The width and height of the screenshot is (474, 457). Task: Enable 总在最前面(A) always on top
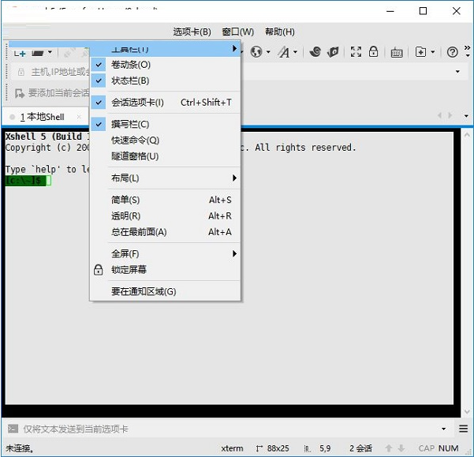point(165,232)
